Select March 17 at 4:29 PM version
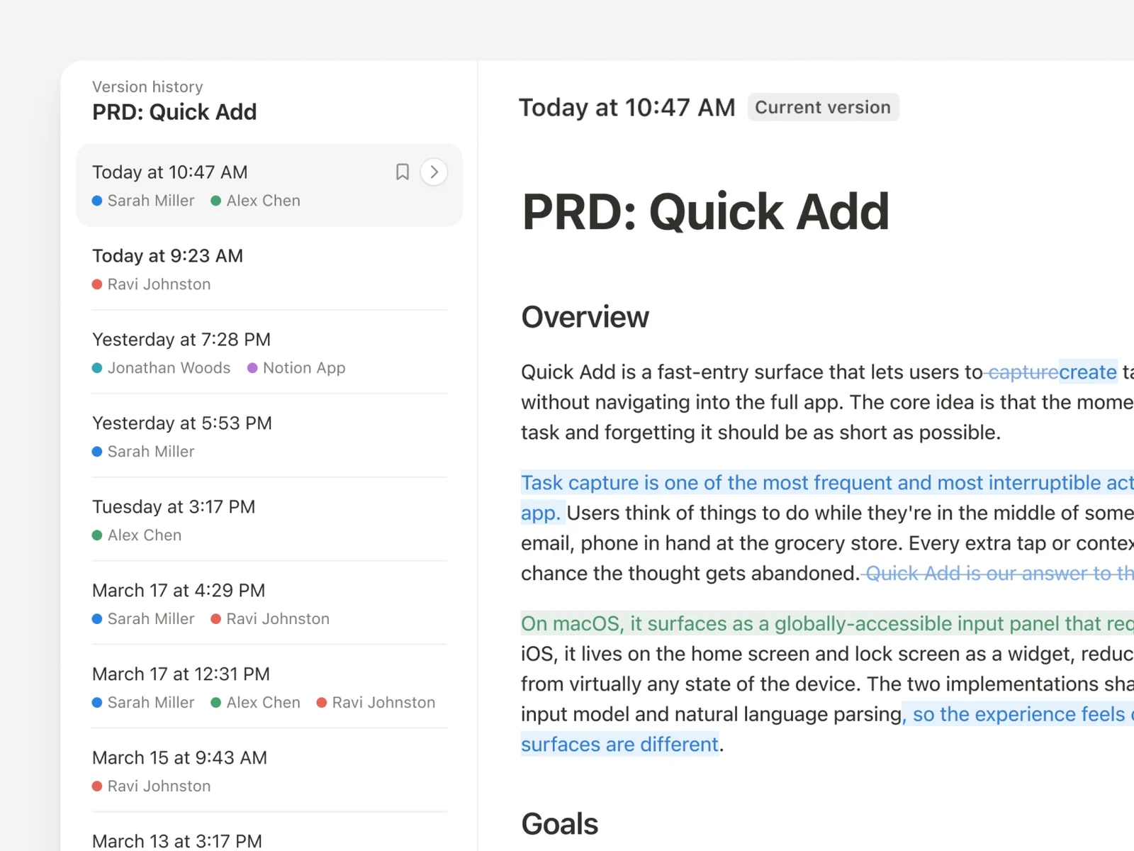The image size is (1134, 851). point(269,604)
